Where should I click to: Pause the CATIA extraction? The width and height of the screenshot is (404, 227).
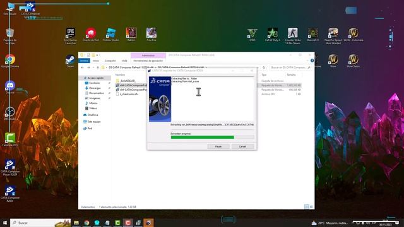click(x=218, y=146)
